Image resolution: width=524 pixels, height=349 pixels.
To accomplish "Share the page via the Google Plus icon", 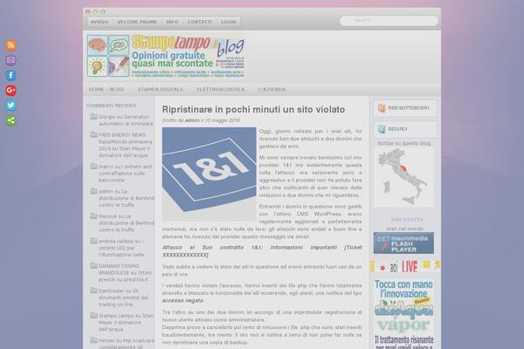I will click(x=10, y=90).
